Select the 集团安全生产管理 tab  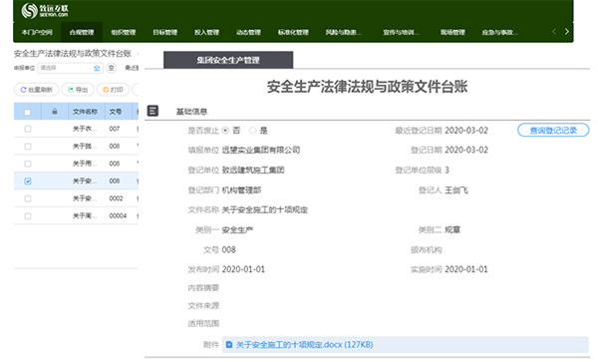pyautogui.click(x=228, y=60)
